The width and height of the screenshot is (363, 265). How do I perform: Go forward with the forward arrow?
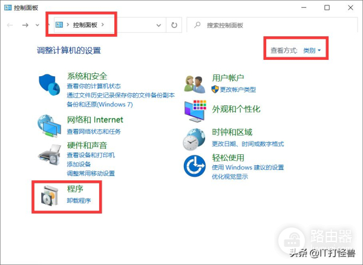25,25
